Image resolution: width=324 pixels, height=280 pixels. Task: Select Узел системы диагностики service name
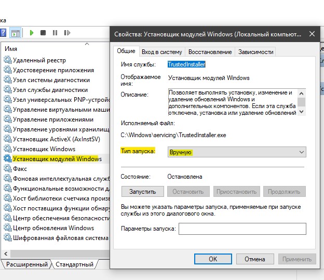tap(51, 80)
